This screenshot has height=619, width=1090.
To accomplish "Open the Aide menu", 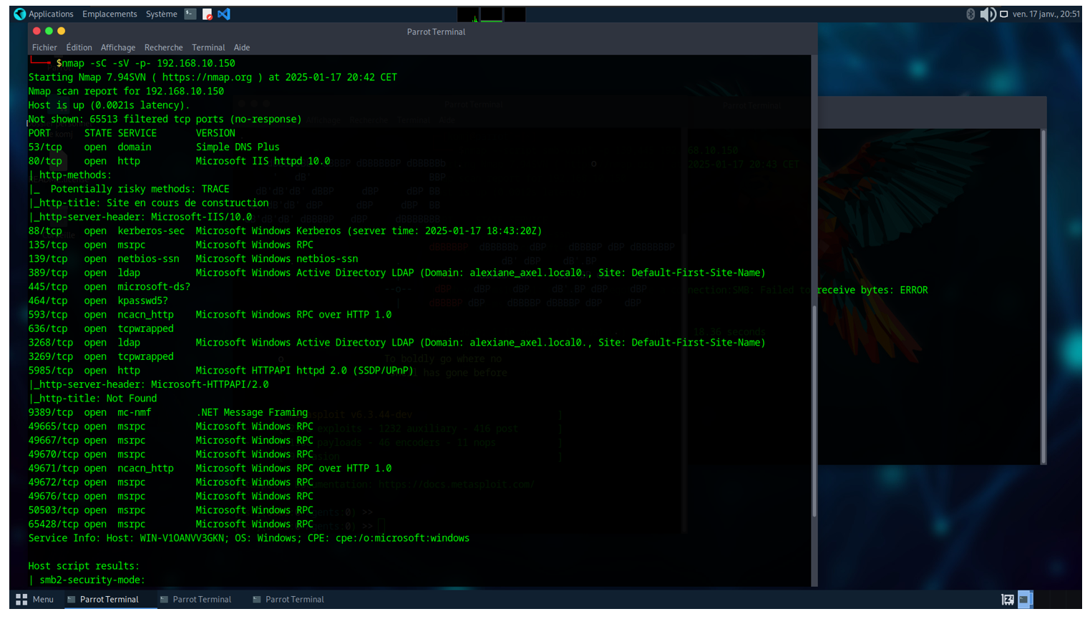I will [x=242, y=47].
